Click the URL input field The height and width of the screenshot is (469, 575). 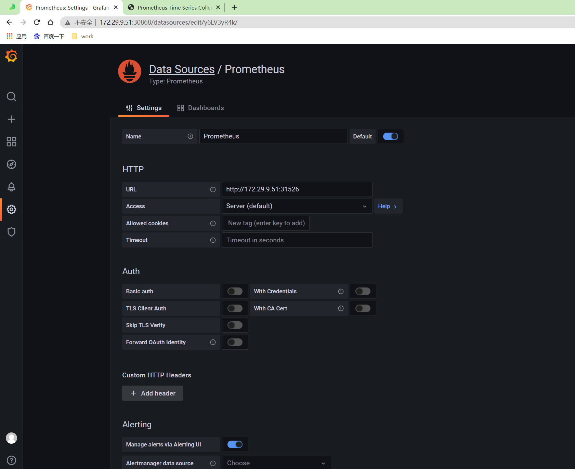pos(297,189)
